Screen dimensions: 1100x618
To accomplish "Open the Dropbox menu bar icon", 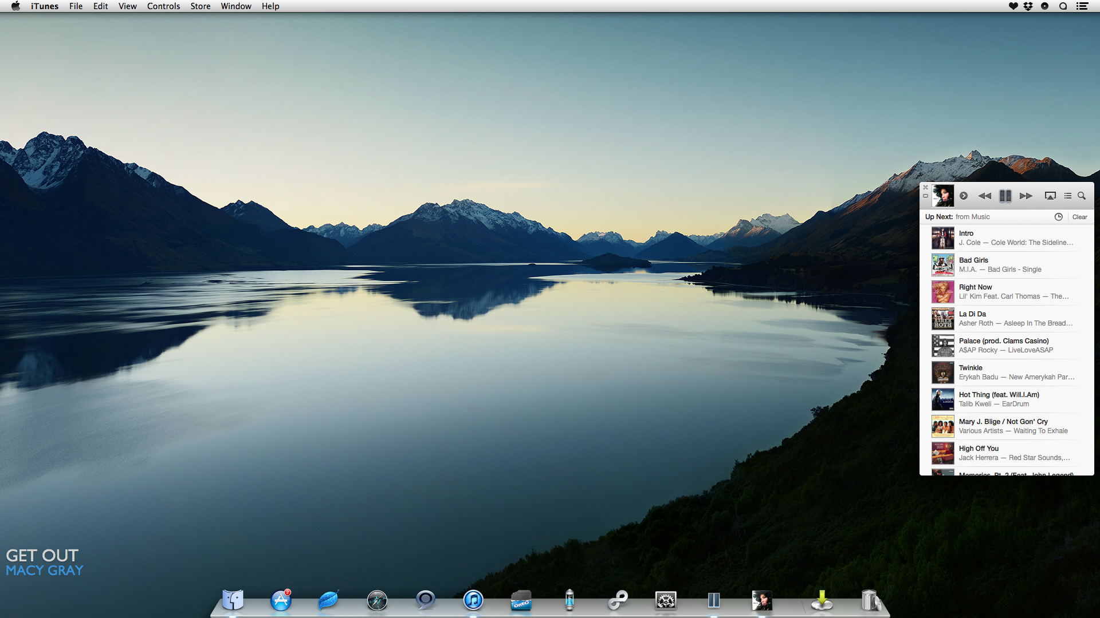I will pos(1028,6).
